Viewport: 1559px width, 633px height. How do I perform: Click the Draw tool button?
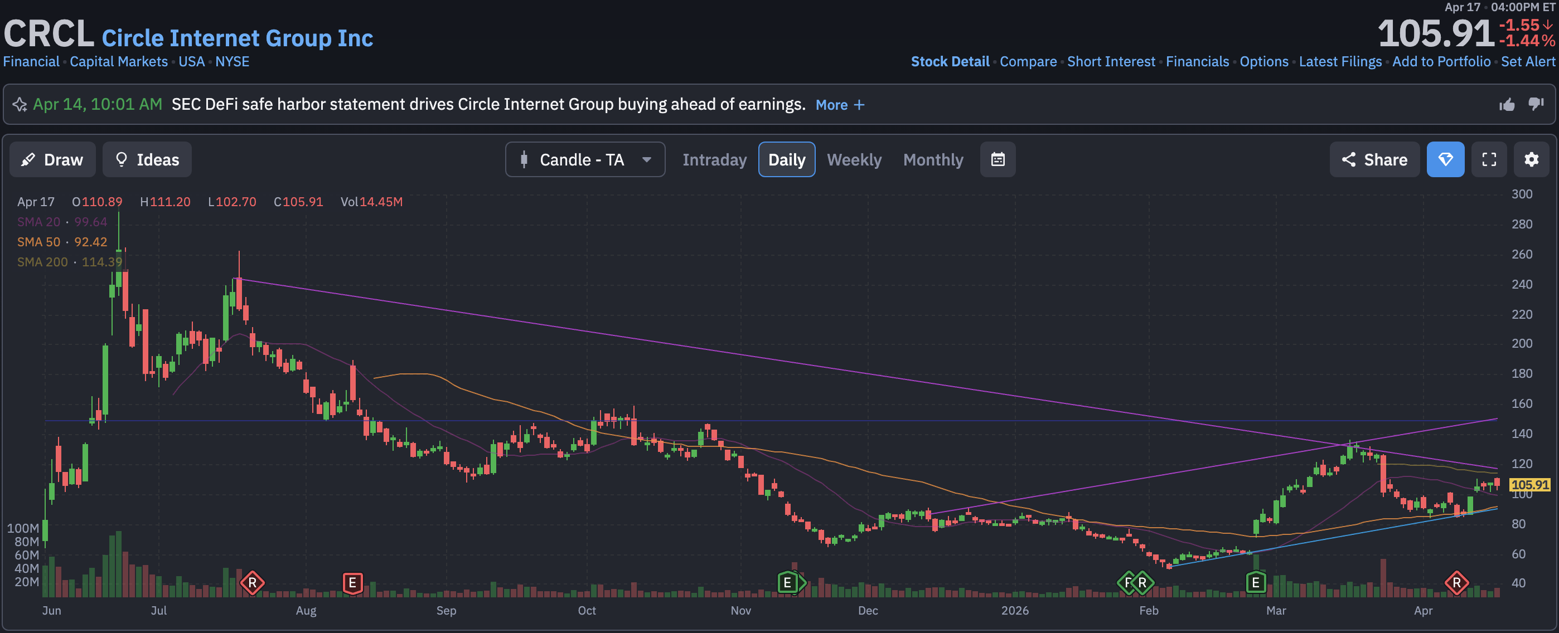coord(52,159)
